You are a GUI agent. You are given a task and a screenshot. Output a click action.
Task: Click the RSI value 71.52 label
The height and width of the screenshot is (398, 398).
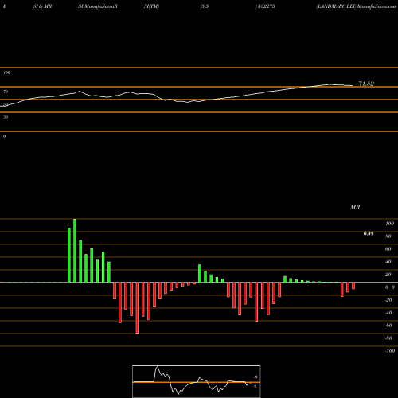[366, 84]
